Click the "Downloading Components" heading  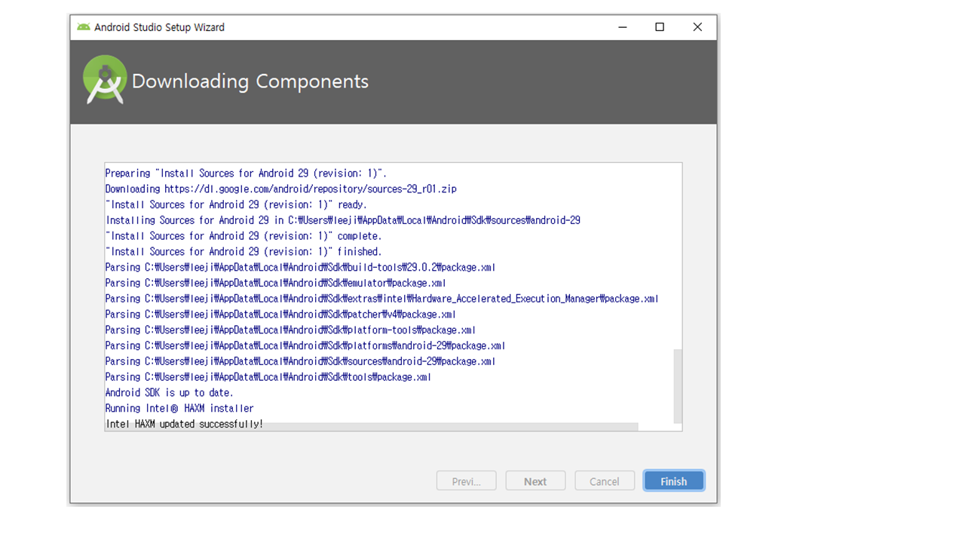point(250,81)
